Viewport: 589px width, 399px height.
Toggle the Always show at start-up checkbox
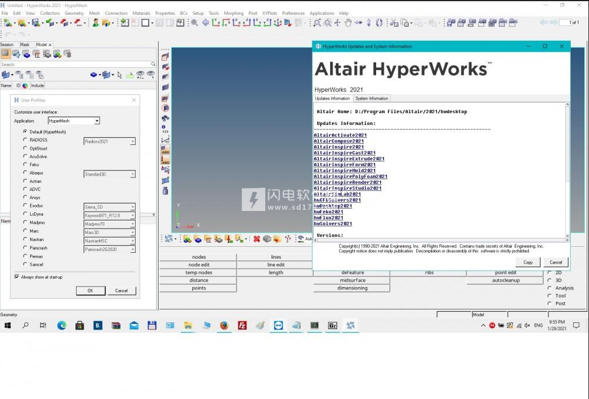coord(17,276)
